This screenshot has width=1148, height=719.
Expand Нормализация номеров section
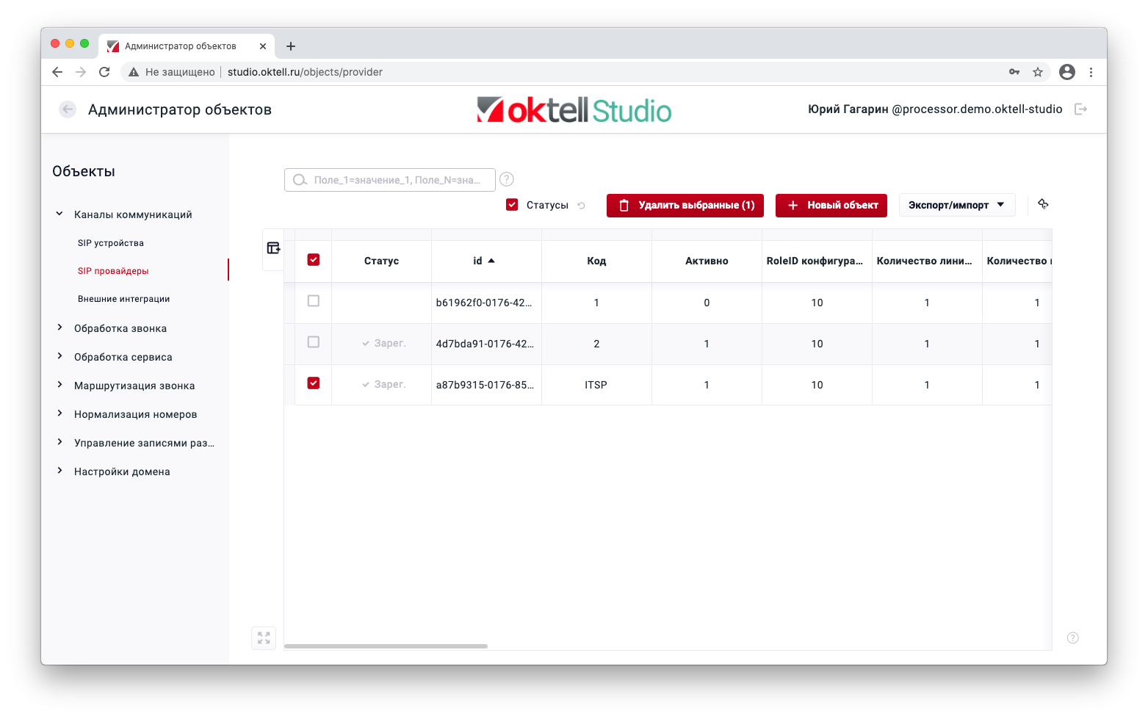pos(59,413)
